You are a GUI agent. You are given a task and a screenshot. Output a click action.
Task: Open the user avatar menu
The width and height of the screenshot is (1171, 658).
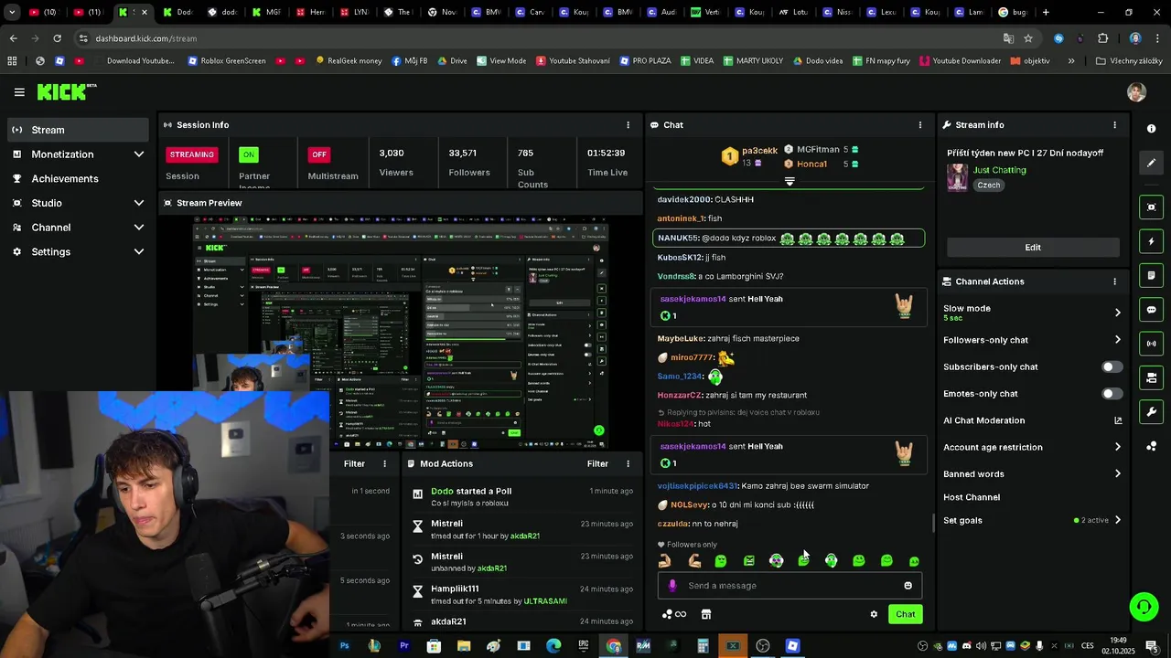click(x=1136, y=92)
